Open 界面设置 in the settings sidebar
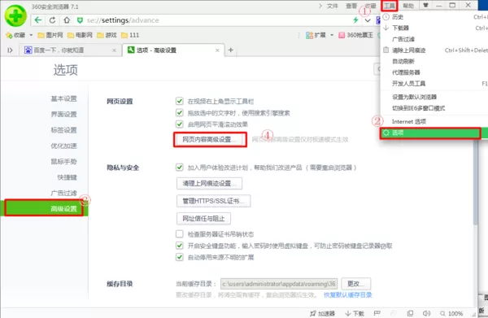 (x=63, y=114)
